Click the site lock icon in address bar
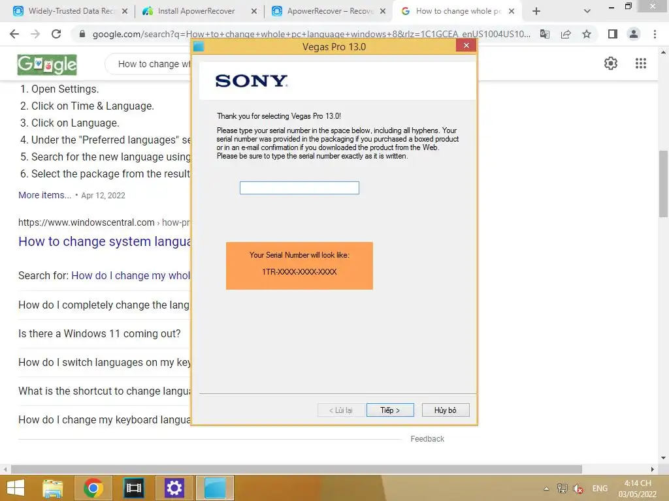669x501 pixels. coord(82,34)
